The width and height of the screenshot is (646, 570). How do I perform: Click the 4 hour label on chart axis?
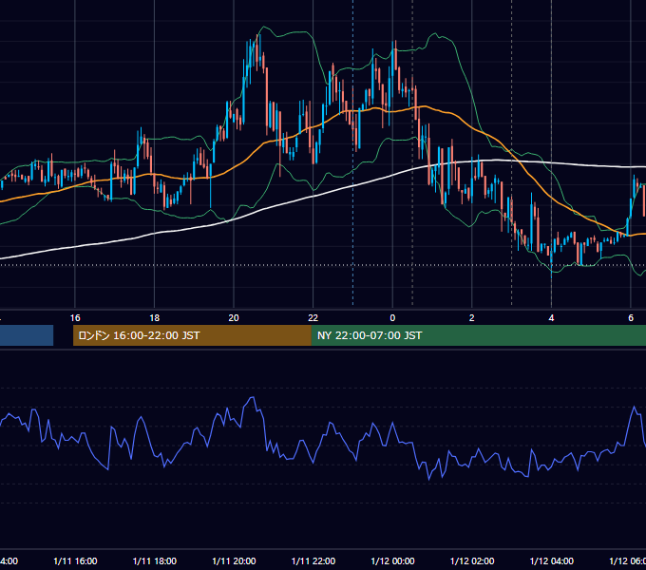pyautogui.click(x=551, y=318)
